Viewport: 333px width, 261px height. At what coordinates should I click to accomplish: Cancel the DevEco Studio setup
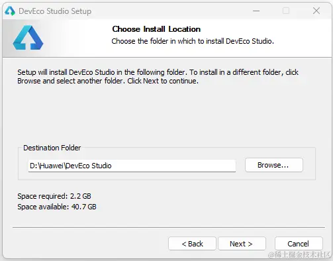pos(299,244)
